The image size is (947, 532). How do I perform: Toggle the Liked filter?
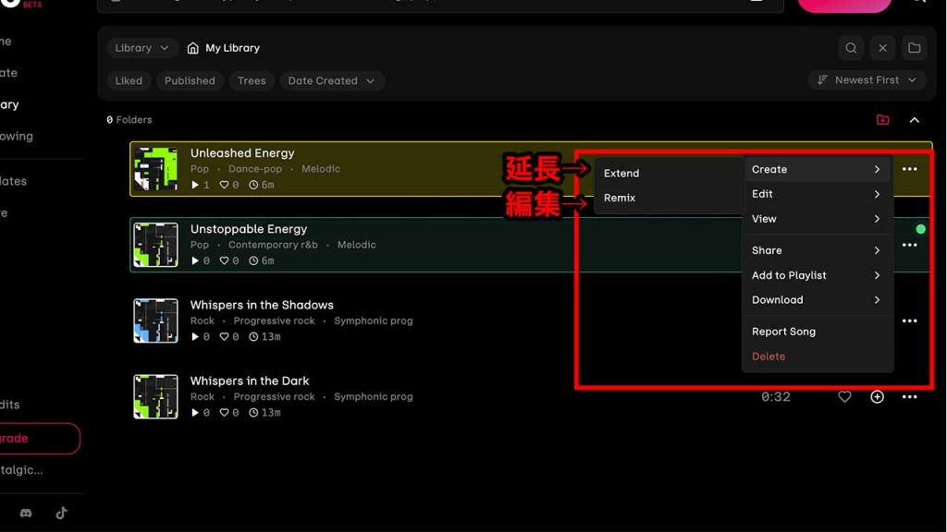click(129, 81)
